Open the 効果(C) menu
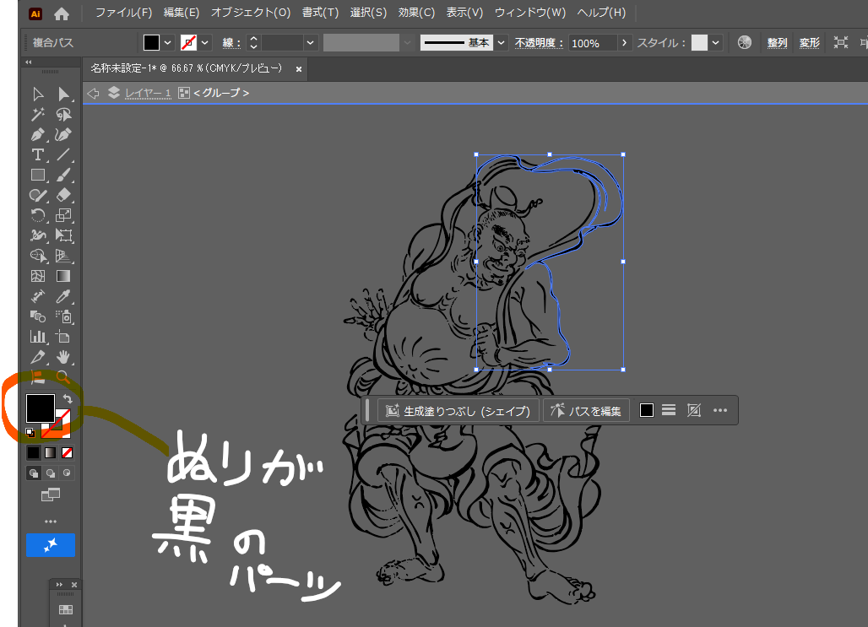Screen dimensions: 868x627 click(416, 13)
